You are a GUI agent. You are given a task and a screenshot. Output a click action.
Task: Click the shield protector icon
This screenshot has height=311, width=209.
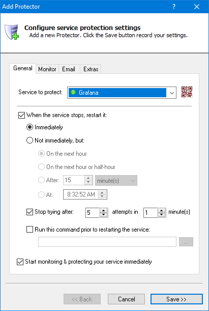coord(12,32)
